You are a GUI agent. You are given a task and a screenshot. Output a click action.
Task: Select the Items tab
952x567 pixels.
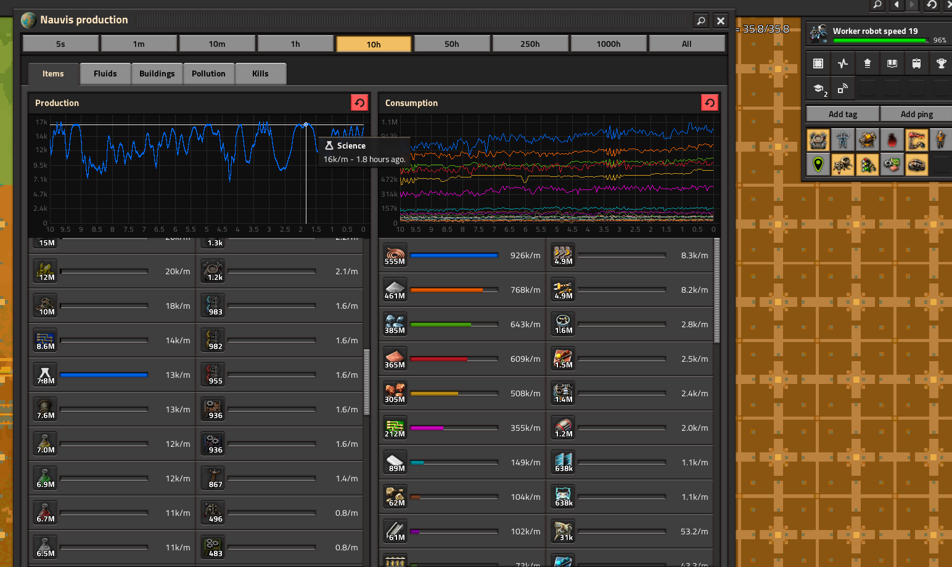[x=53, y=73]
